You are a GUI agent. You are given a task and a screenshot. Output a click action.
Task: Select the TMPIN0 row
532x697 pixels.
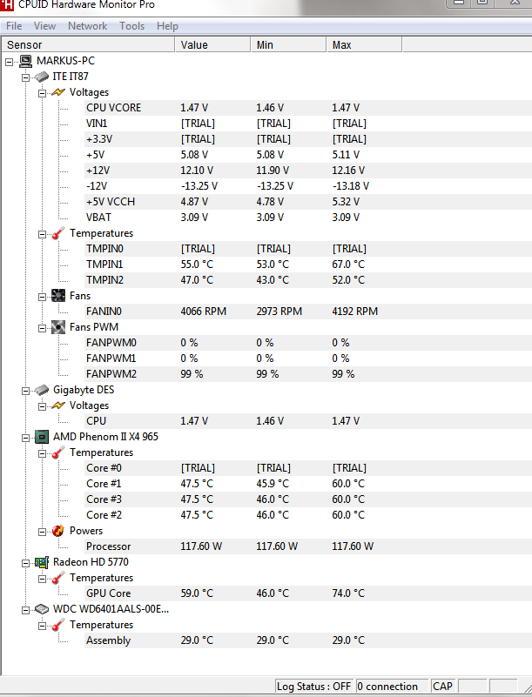pyautogui.click(x=308, y=249)
